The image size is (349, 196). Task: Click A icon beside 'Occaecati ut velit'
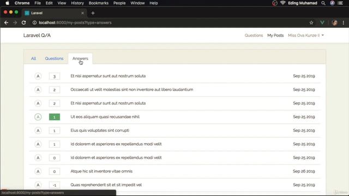(x=38, y=89)
